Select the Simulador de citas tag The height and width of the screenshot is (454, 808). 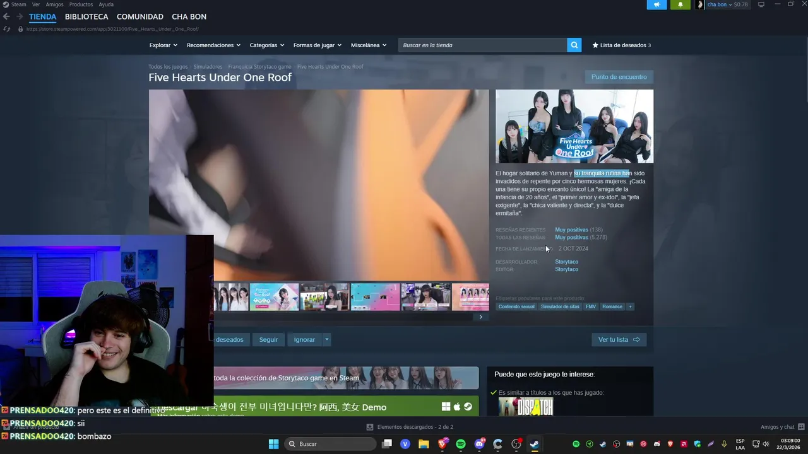[560, 306]
